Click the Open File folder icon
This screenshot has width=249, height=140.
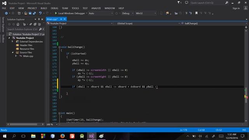[x=26, y=13]
